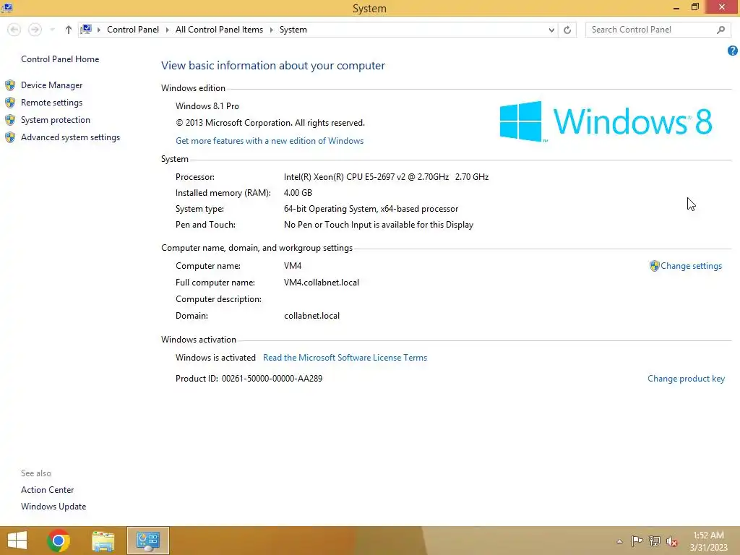Restore down the System window
740x555 pixels.
pyautogui.click(x=694, y=7)
